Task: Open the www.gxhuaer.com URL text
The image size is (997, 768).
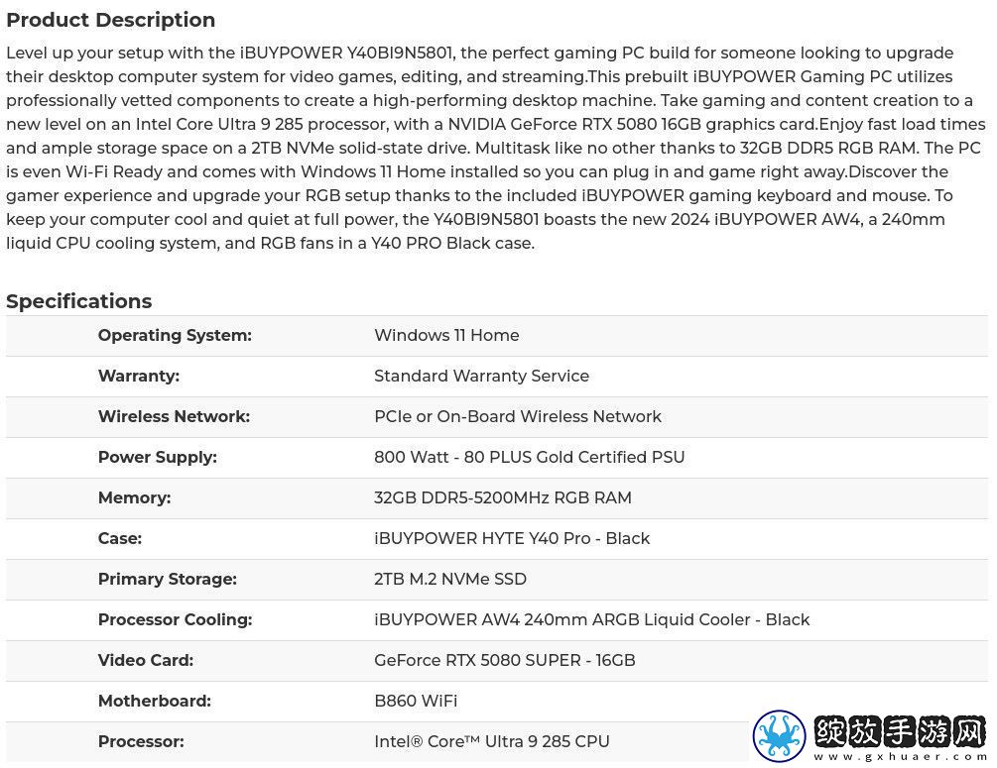Action: click(x=901, y=756)
